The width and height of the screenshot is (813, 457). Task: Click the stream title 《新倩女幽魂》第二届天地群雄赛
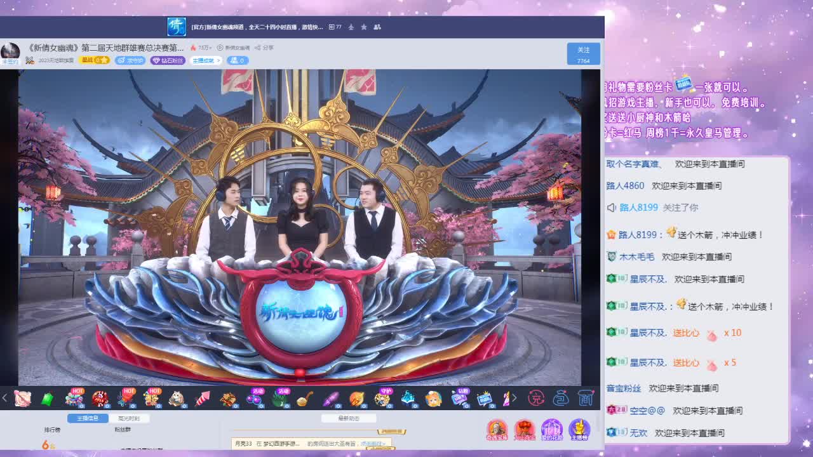[105, 48]
